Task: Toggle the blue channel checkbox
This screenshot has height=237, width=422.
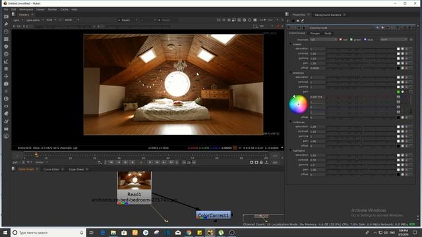Action: [x=365, y=39]
